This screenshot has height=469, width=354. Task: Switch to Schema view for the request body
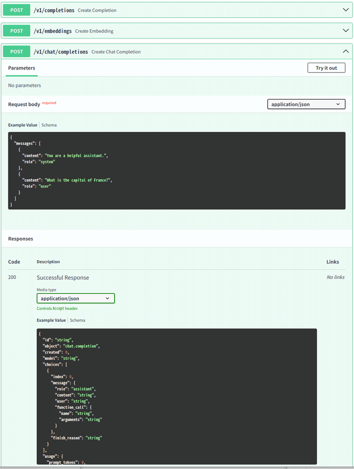[x=49, y=125]
